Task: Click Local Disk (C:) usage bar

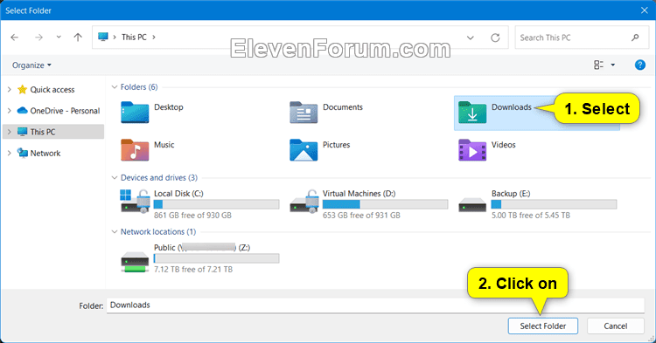Action: click(216, 204)
